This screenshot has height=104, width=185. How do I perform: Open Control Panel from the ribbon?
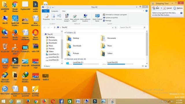click(x=97, y=18)
